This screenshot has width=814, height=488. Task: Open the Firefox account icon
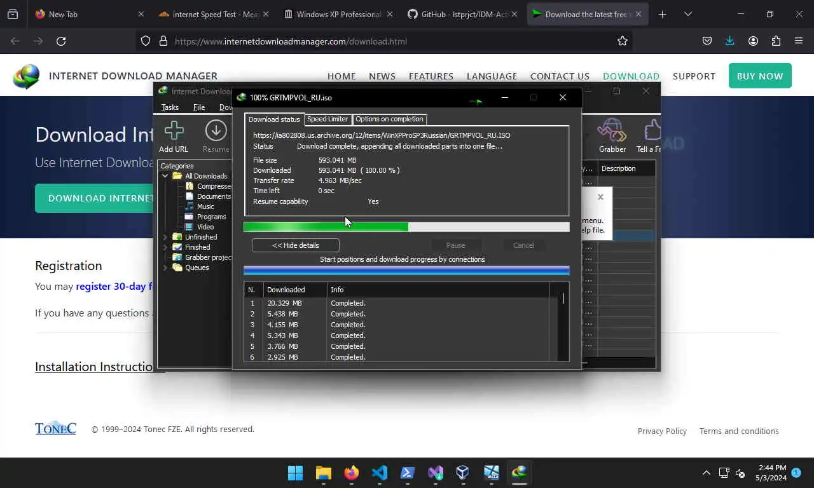[753, 41]
